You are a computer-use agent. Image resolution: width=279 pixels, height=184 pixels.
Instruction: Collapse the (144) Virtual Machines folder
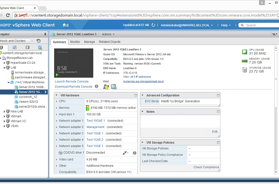tap(9, 82)
